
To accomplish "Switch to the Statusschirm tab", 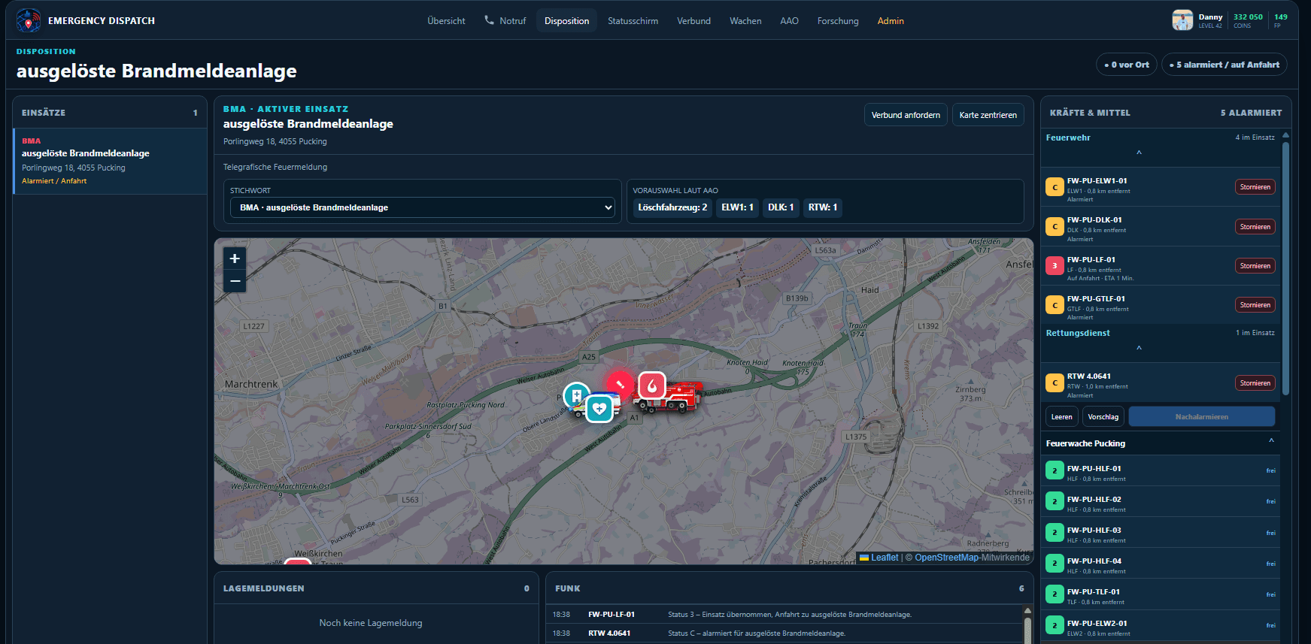I will point(633,21).
